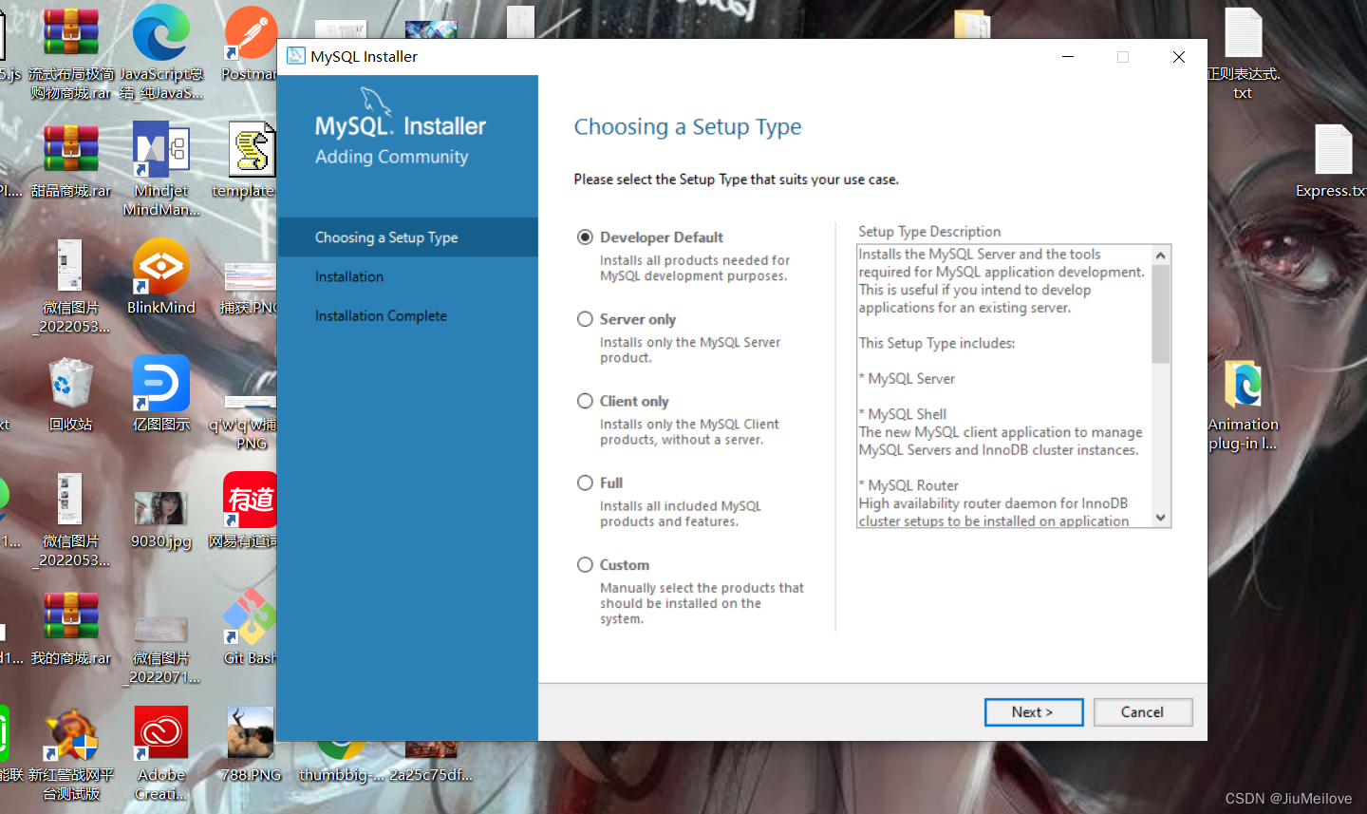Open the 新红警战网平台测试版 game shortcut
The width and height of the screenshot is (1367, 814).
[71, 753]
